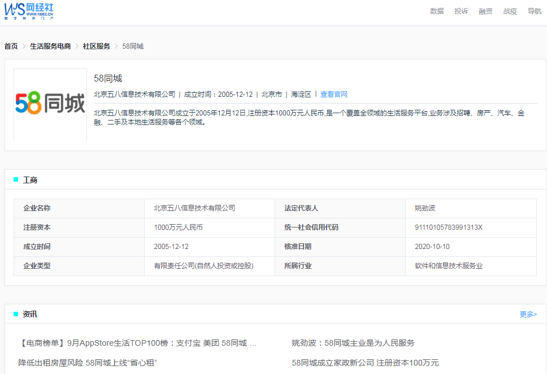Click the 资讯 section heading
547x374 pixels.
tap(30, 314)
